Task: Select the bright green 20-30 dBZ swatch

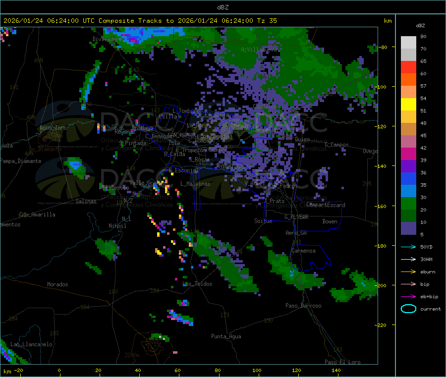Action: (x=408, y=204)
